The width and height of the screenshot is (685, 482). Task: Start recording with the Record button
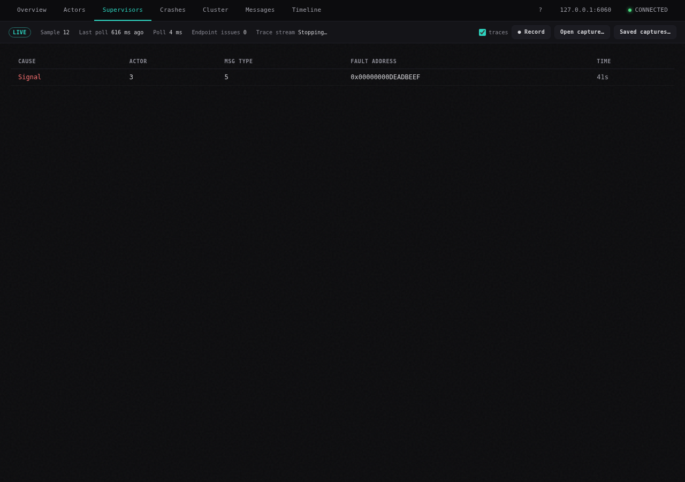click(x=531, y=32)
